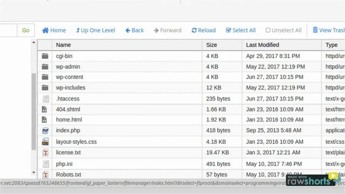This screenshot has height=194, width=345.
Task: Click the layout-styles.css file icon
Action: pyautogui.click(x=45, y=142)
